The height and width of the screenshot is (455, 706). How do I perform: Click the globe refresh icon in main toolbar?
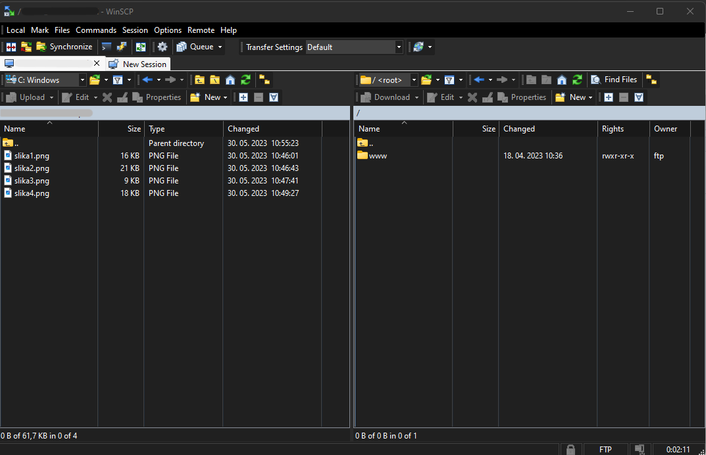(x=418, y=47)
